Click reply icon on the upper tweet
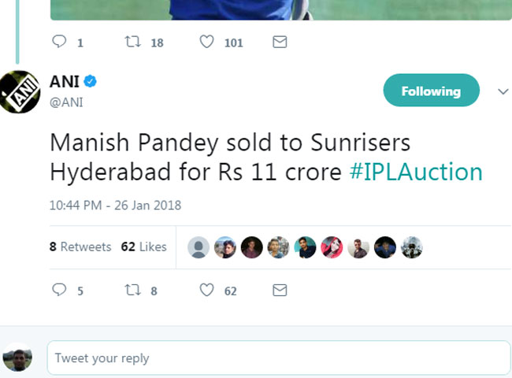The image size is (512, 378). (x=60, y=42)
